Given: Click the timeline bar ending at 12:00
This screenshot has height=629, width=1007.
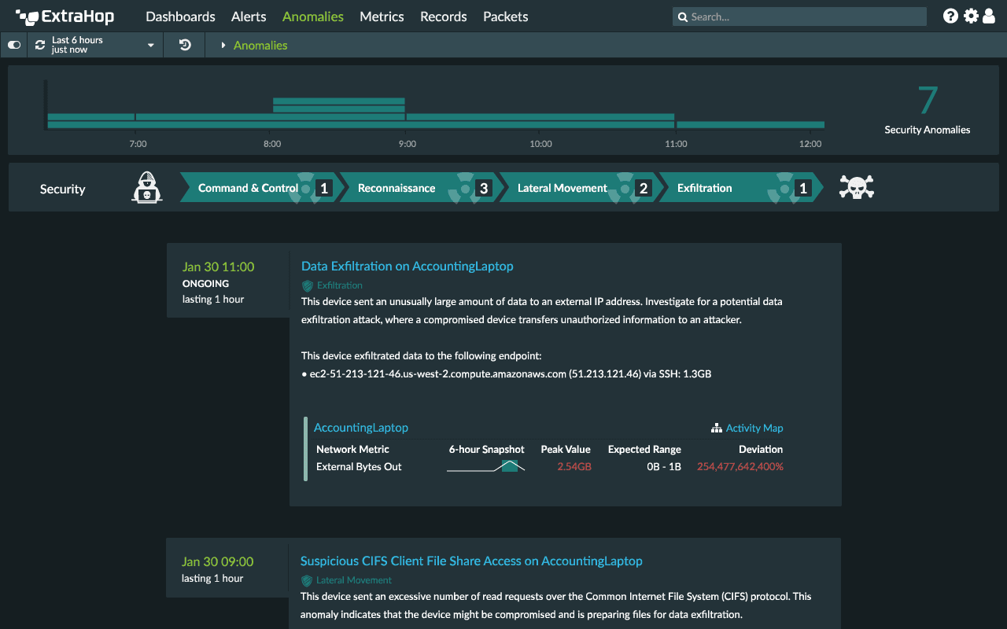Looking at the screenshot, I should click(x=751, y=124).
